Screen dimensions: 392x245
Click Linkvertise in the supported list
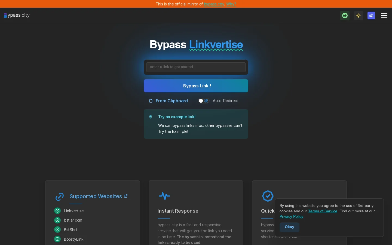(74, 211)
